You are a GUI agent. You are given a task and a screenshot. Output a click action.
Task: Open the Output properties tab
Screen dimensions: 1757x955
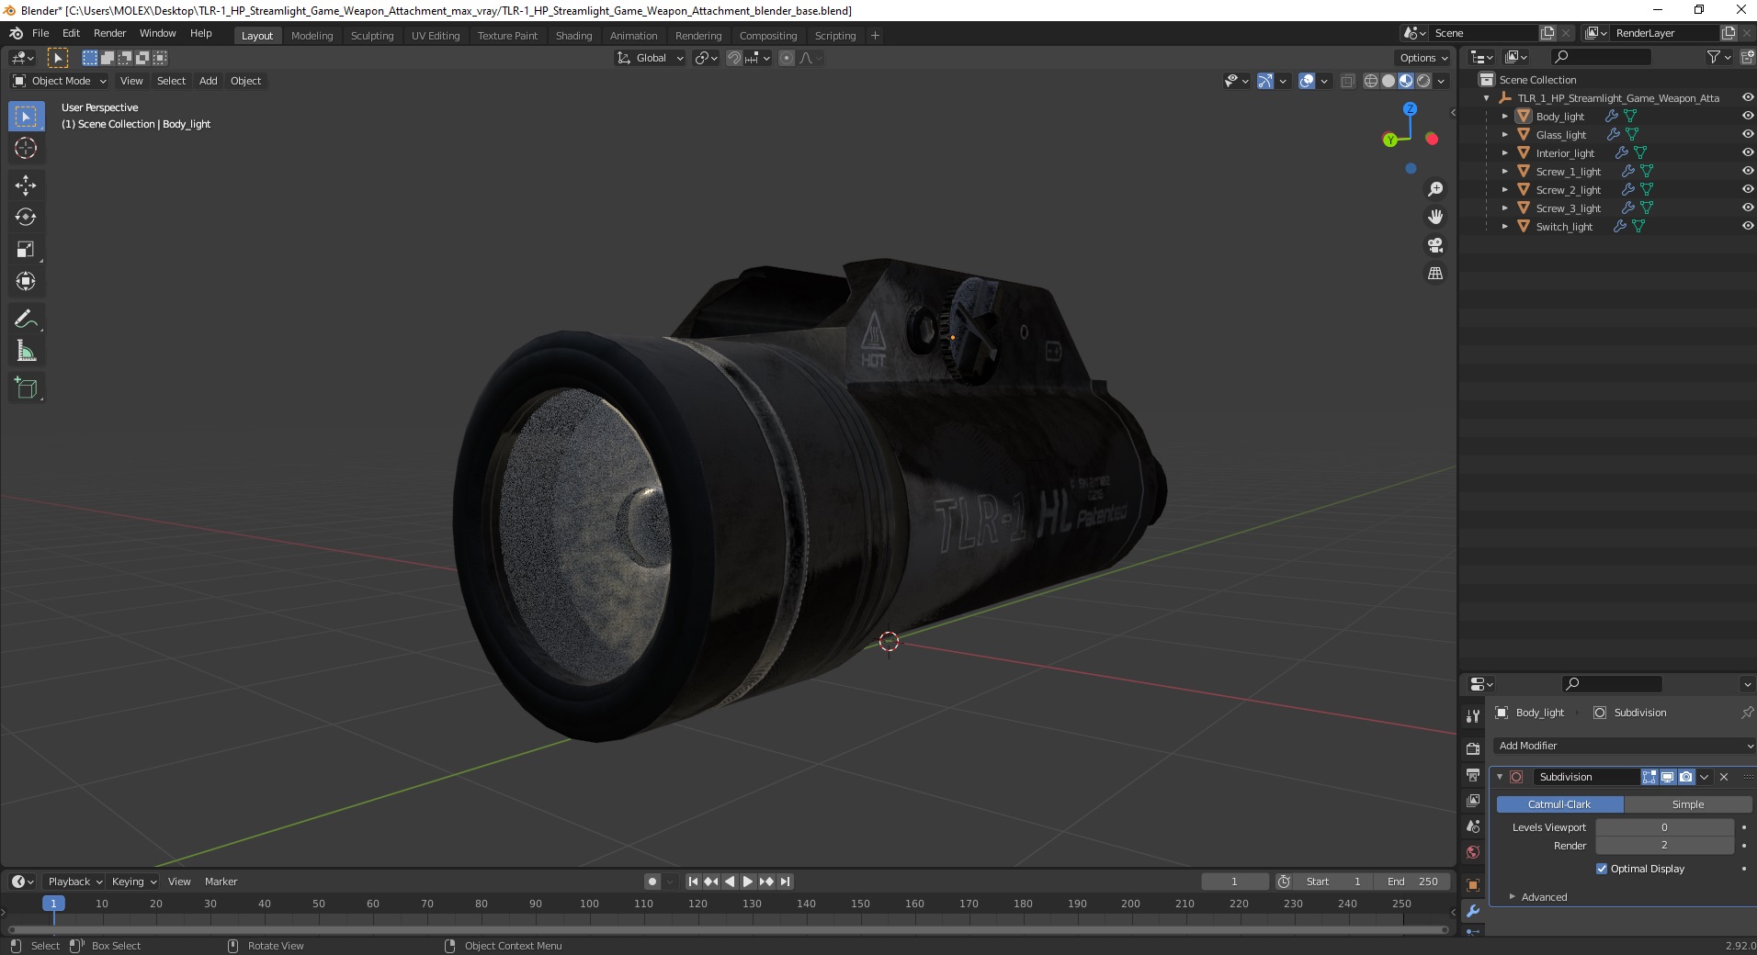tap(1473, 775)
